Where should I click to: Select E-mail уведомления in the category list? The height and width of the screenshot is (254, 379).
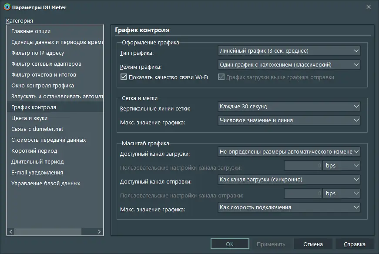(x=37, y=173)
